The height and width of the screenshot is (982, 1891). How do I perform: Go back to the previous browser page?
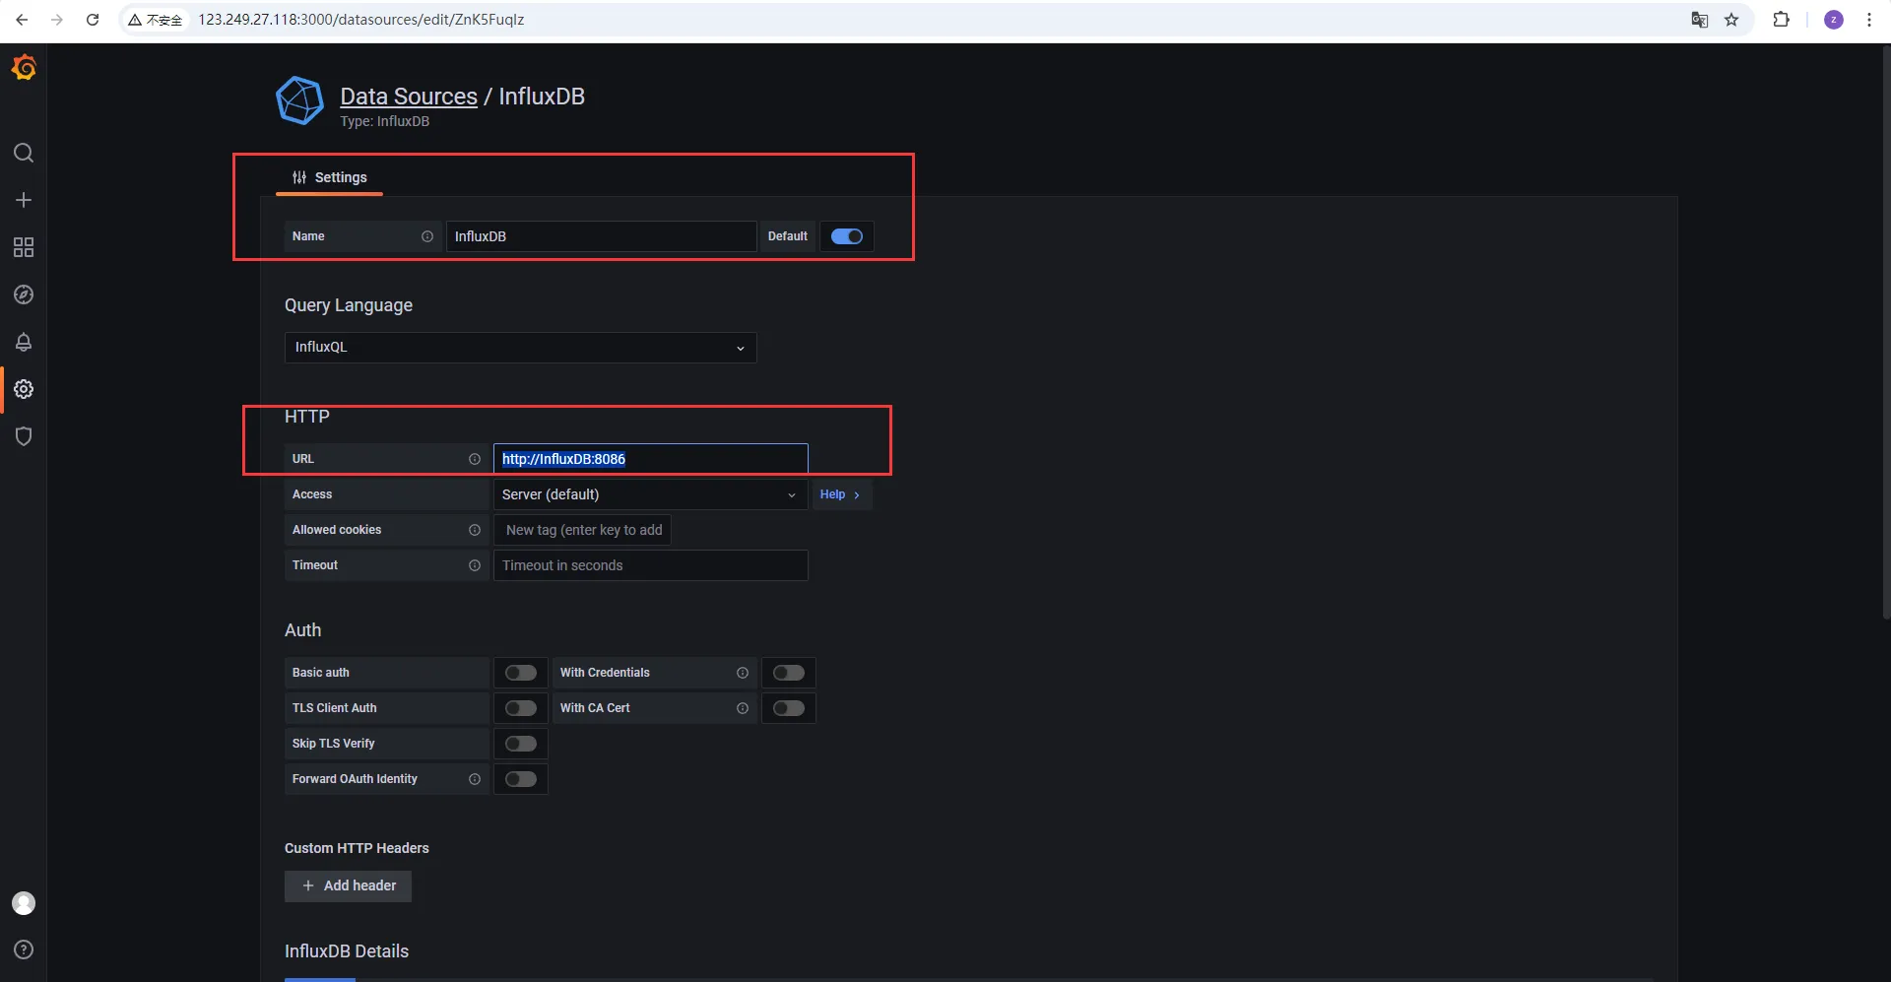[x=22, y=20]
